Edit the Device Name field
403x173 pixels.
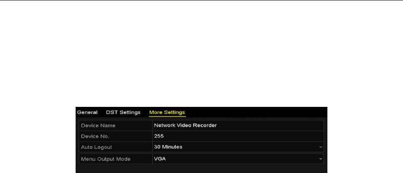(238, 126)
